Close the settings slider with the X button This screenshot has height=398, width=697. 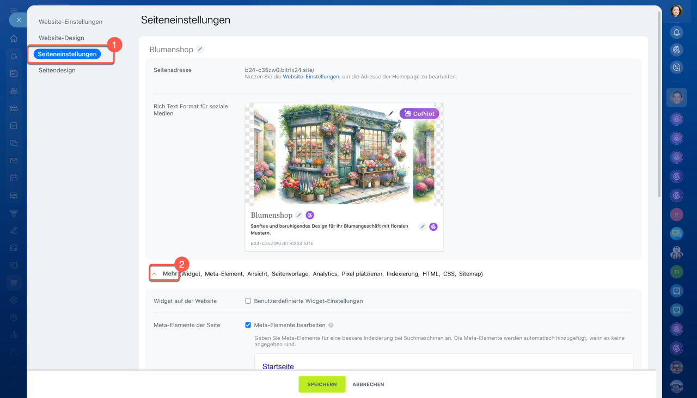pos(19,20)
